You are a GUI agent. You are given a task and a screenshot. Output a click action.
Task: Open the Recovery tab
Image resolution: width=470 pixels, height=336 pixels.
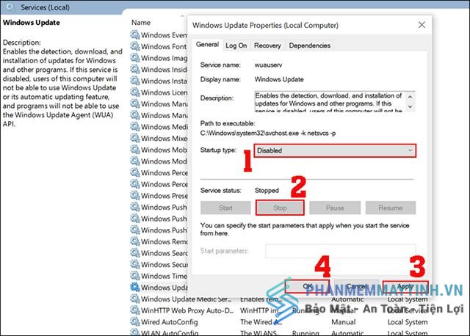[267, 45]
